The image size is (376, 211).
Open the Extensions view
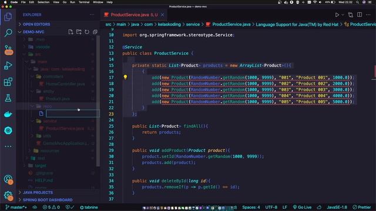pos(8,82)
